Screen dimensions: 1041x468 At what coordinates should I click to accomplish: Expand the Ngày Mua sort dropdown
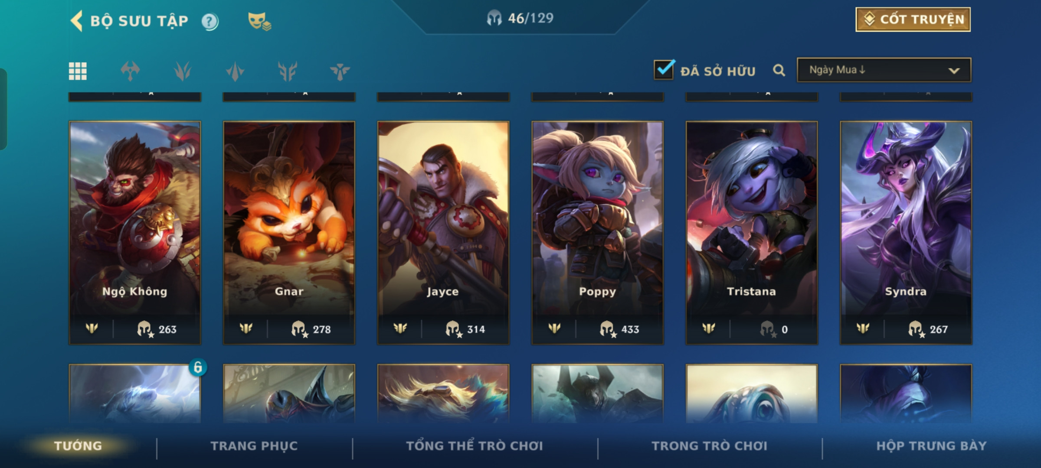884,70
